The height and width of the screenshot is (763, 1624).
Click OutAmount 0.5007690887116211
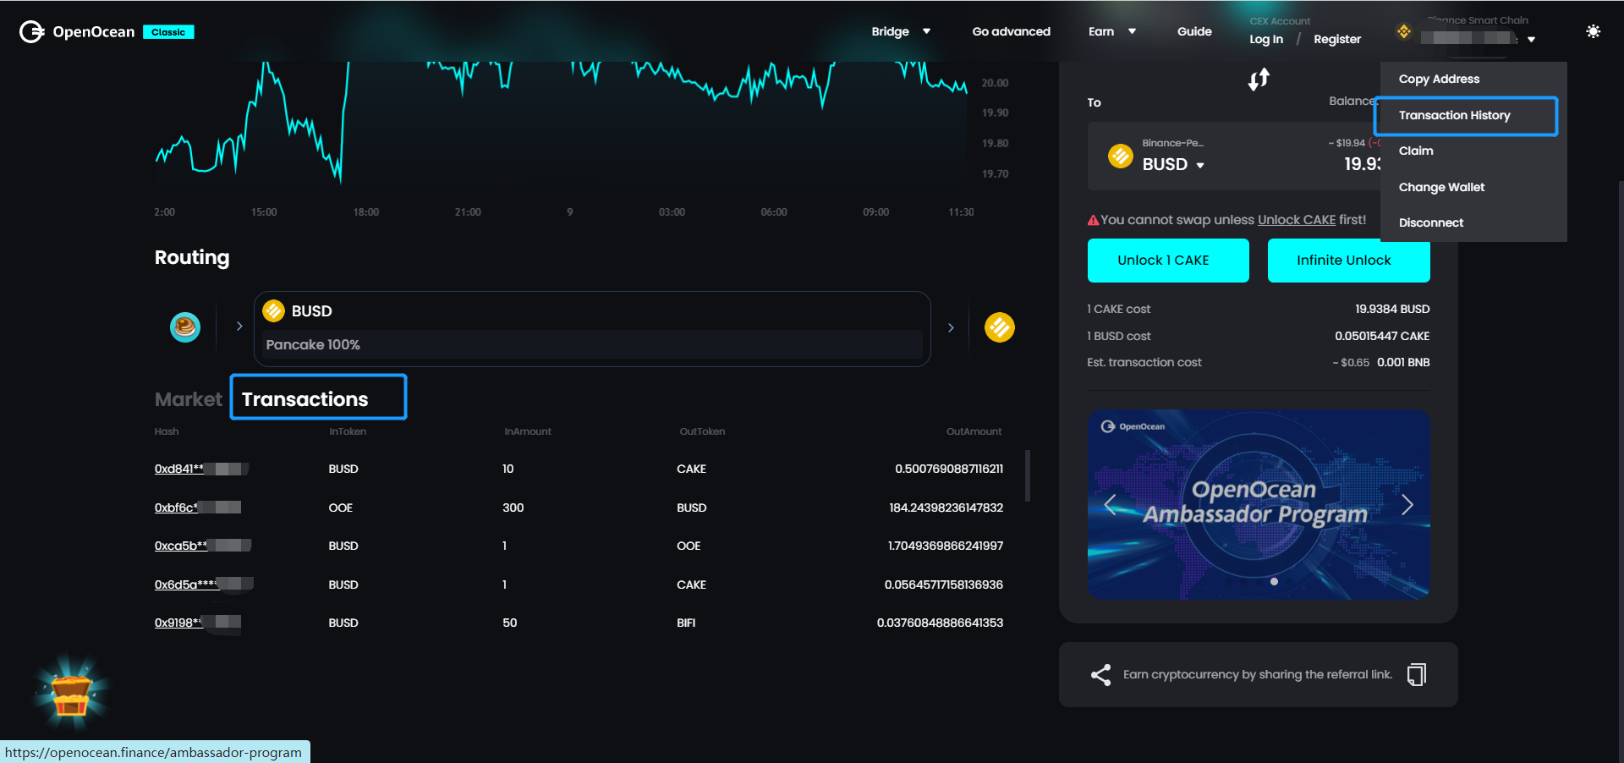[949, 469]
